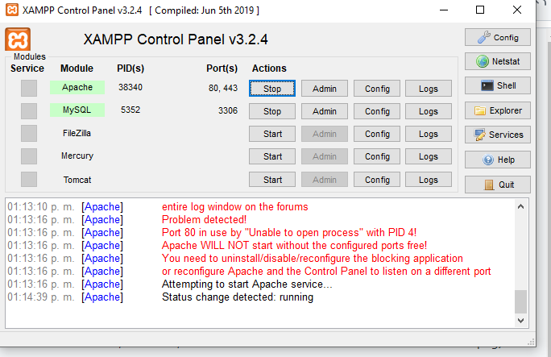This screenshot has width=551, height=357.
Task: Click the log window scrollbar thumb
Action: coord(520,301)
